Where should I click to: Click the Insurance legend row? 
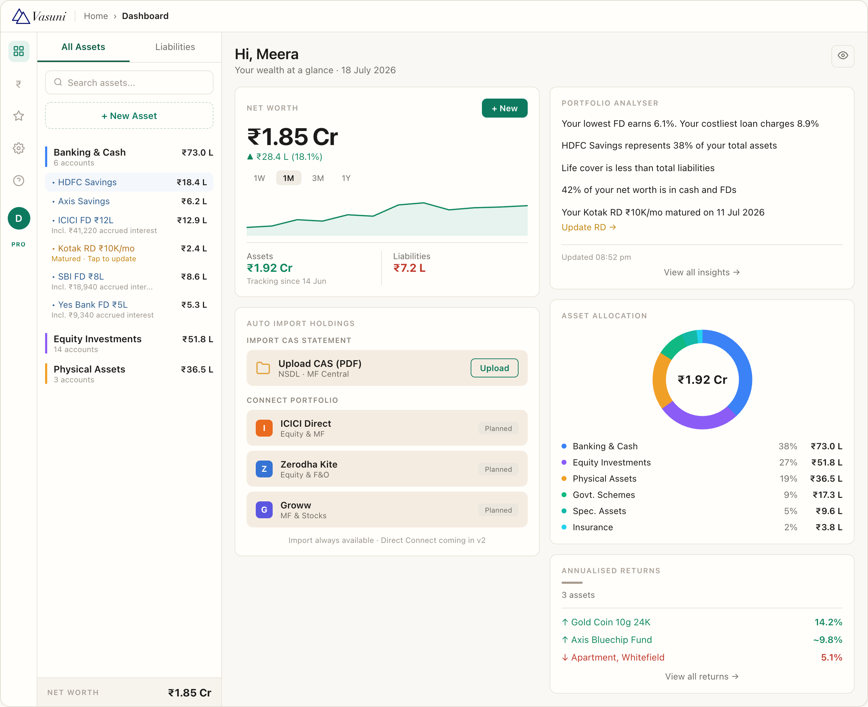[x=702, y=527]
